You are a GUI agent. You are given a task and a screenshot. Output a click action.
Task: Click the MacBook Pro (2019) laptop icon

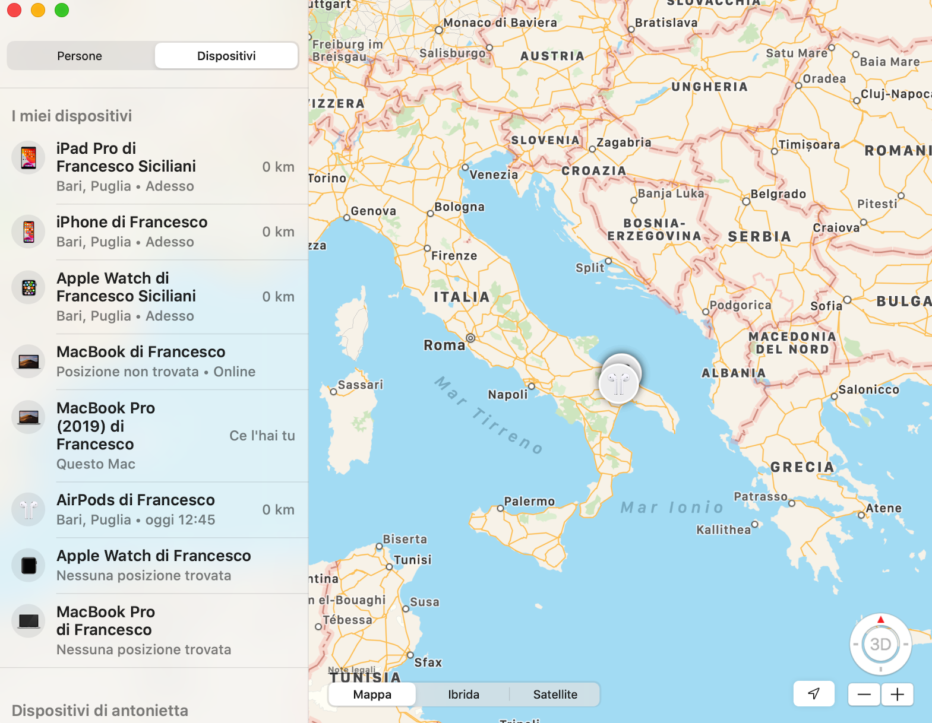(x=29, y=417)
